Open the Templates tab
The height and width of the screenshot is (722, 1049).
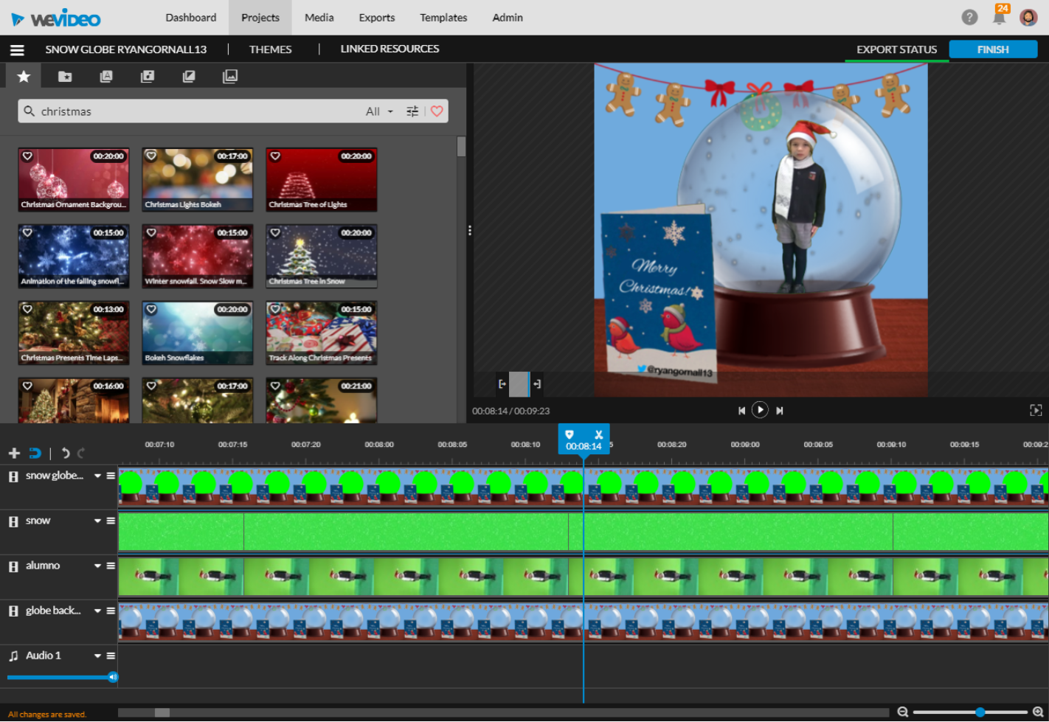pos(443,18)
